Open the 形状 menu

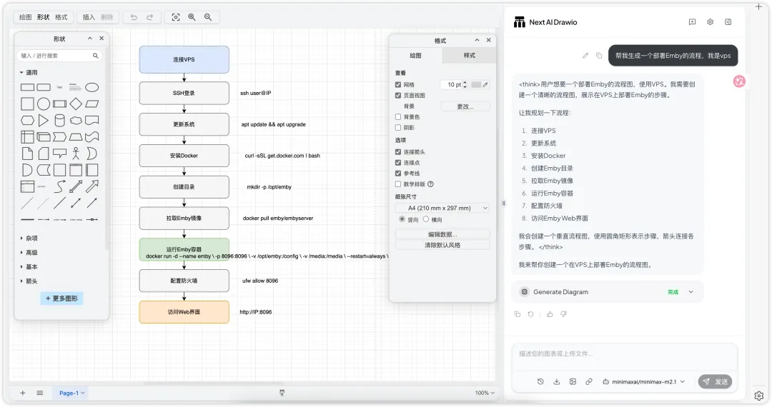[44, 17]
